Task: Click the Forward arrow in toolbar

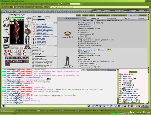Action: click(6, 7)
